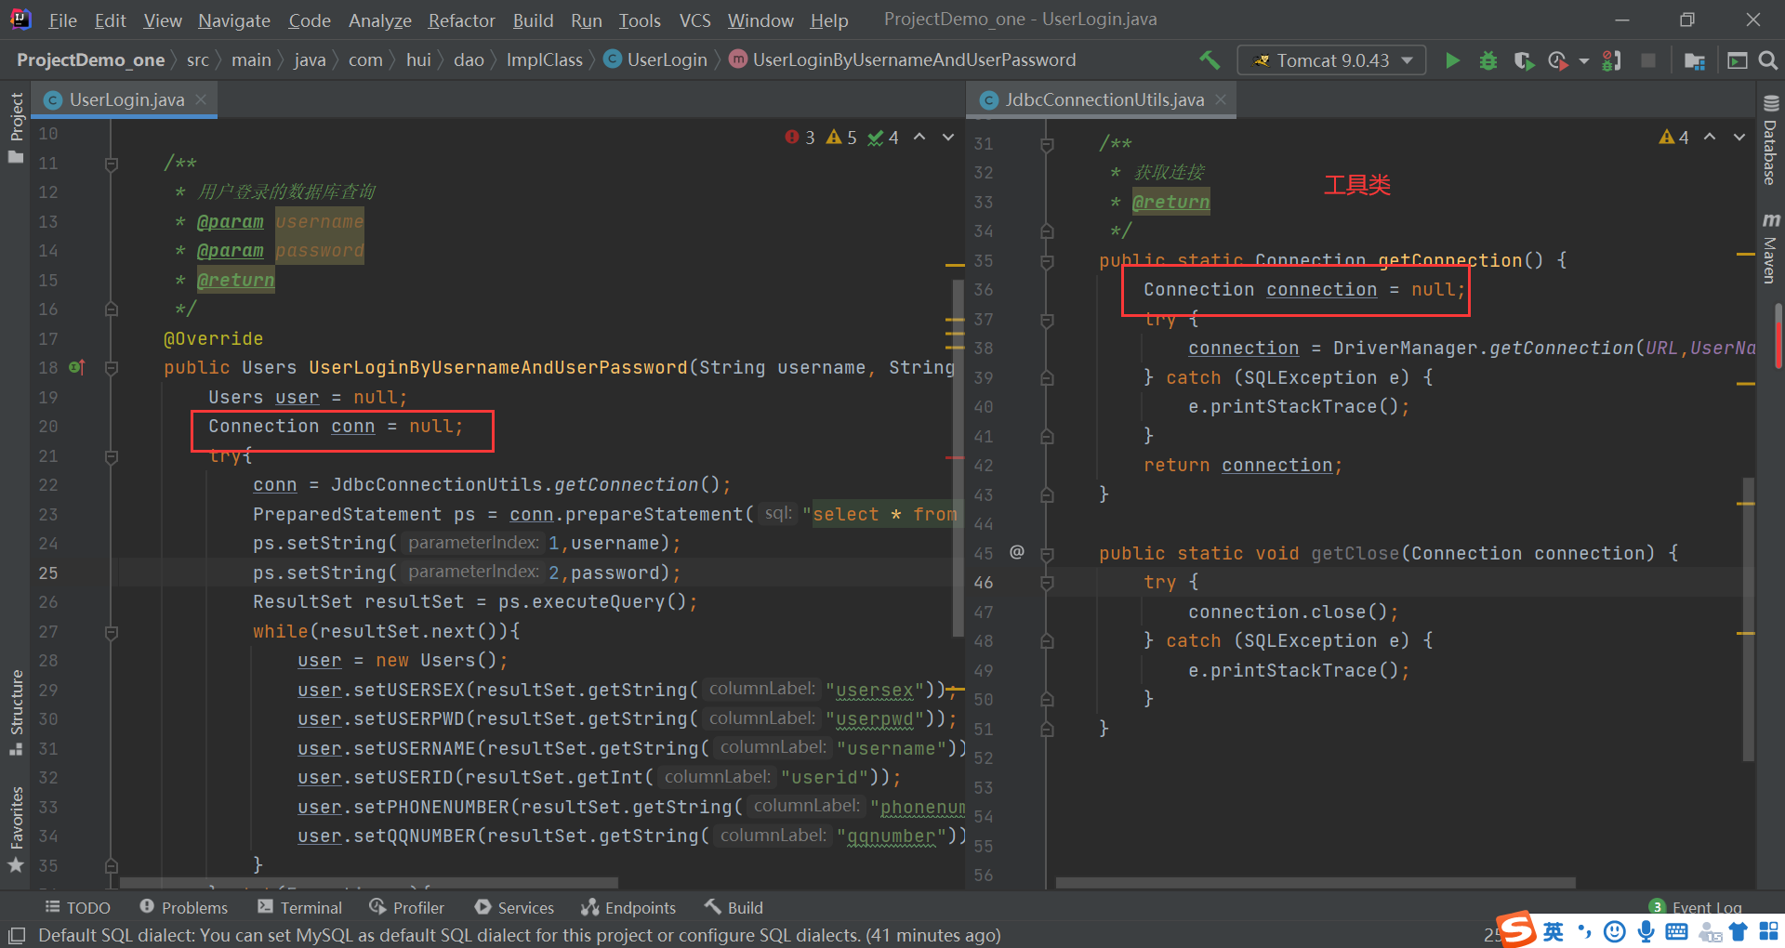The height and width of the screenshot is (948, 1785).
Task: Click the Run Anything window icon
Action: pos(1738,60)
